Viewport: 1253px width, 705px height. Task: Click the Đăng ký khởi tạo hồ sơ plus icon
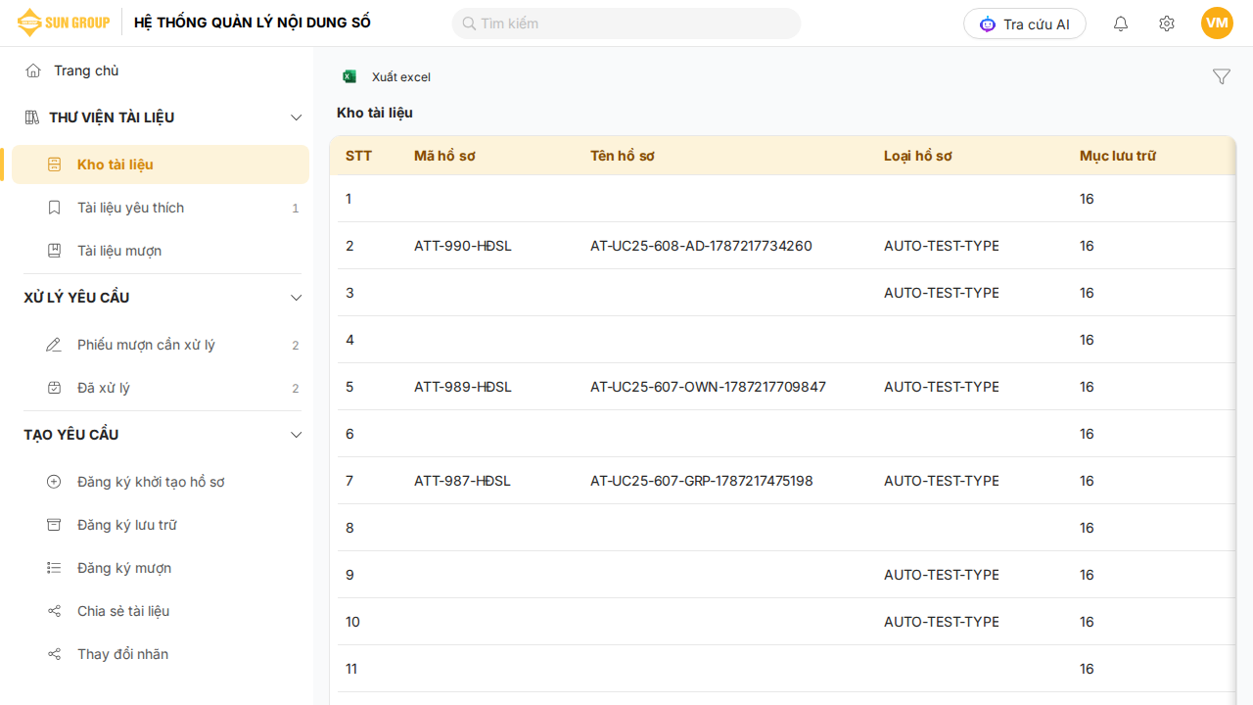tap(55, 482)
